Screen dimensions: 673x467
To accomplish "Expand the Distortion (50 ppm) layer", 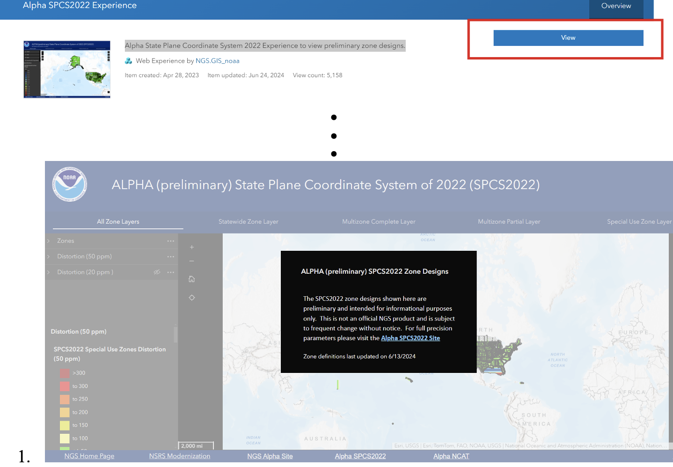I will [49, 256].
